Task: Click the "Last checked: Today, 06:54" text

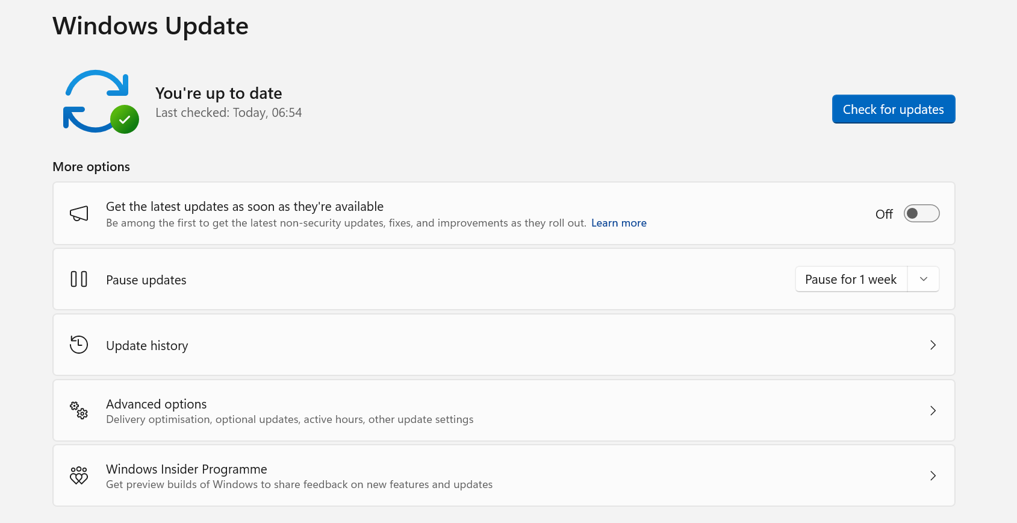Action: point(229,113)
